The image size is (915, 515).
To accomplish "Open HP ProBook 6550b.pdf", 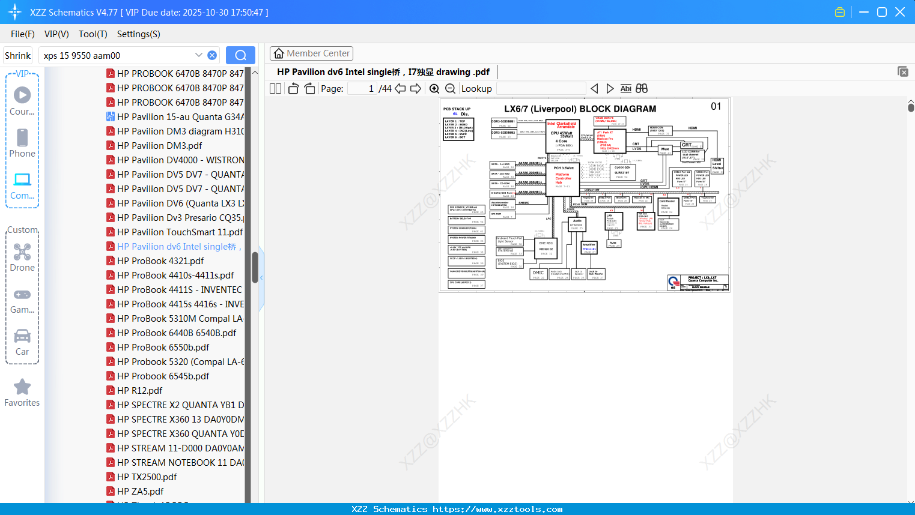I will (158, 348).
